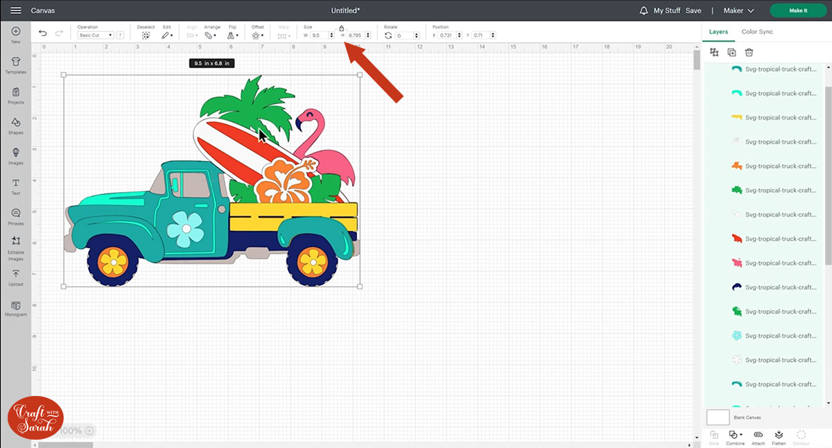The image size is (832, 448).
Task: Toggle the size aspect ratio lock
Action: [x=341, y=28]
